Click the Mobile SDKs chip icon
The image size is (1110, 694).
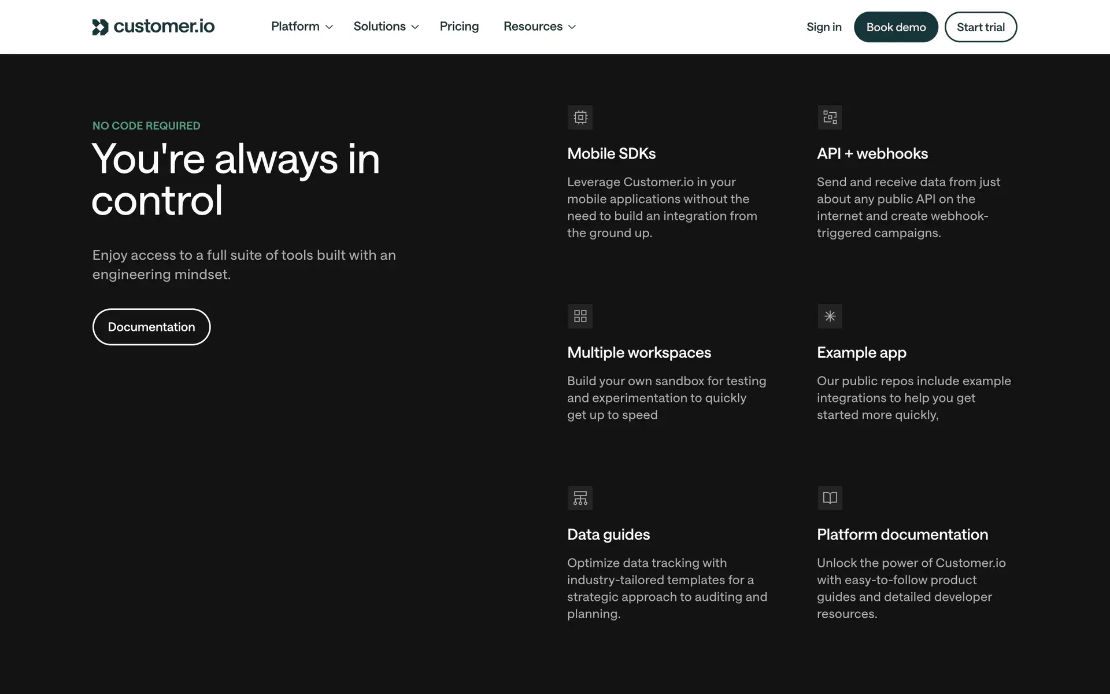(580, 117)
